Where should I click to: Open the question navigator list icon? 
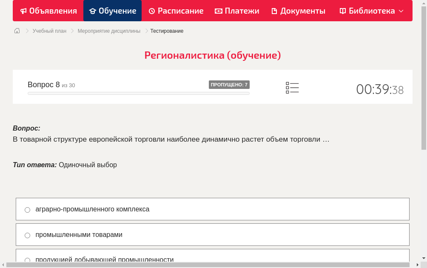(292, 87)
